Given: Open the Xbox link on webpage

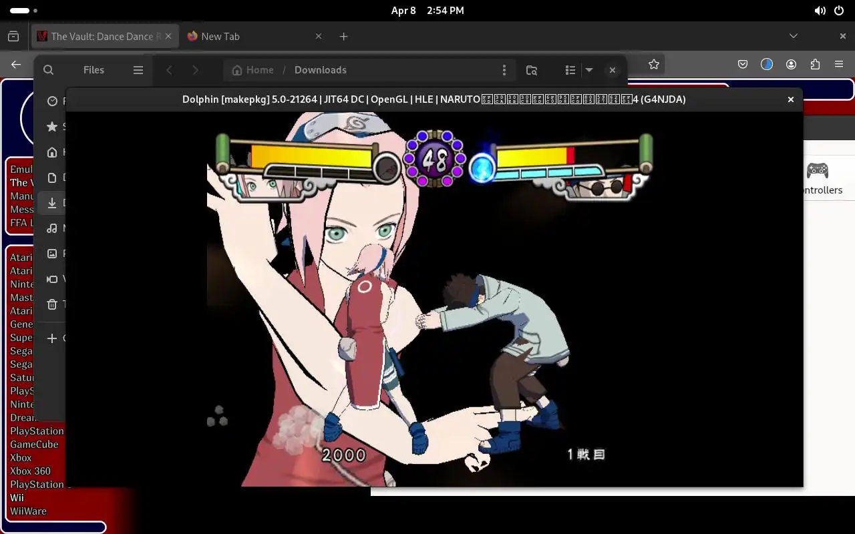Looking at the screenshot, I should coord(21,458).
